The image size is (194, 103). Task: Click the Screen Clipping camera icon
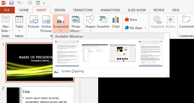56,71
